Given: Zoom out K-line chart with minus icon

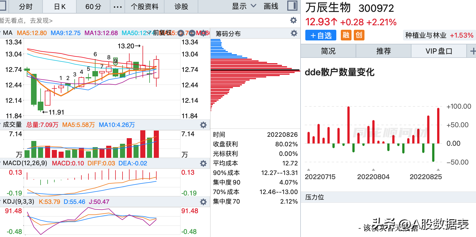Looking at the screenshot, I should [x=192, y=33].
